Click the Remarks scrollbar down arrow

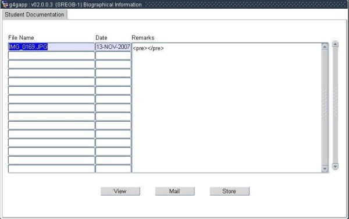click(325, 169)
